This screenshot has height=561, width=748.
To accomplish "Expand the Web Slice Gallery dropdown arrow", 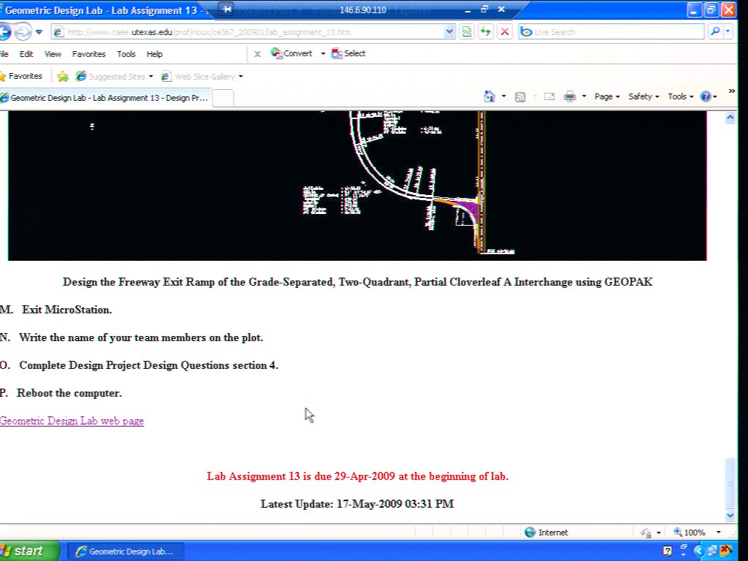I will (241, 76).
